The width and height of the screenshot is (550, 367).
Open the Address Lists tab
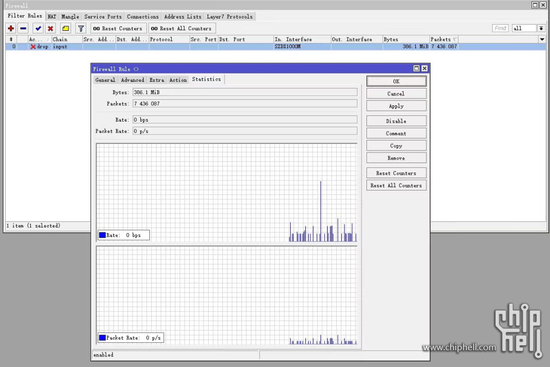click(183, 16)
